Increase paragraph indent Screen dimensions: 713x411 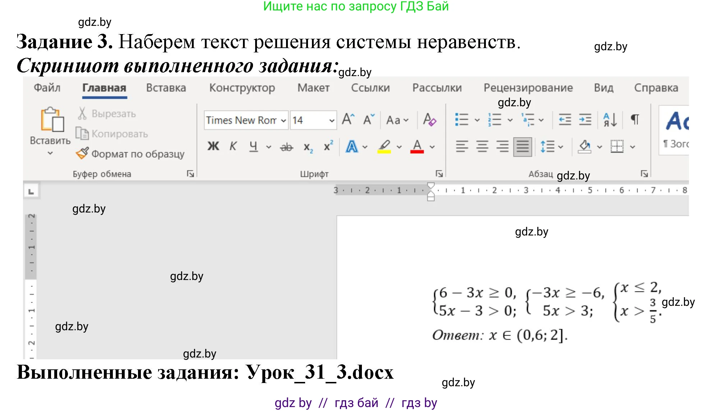click(585, 120)
